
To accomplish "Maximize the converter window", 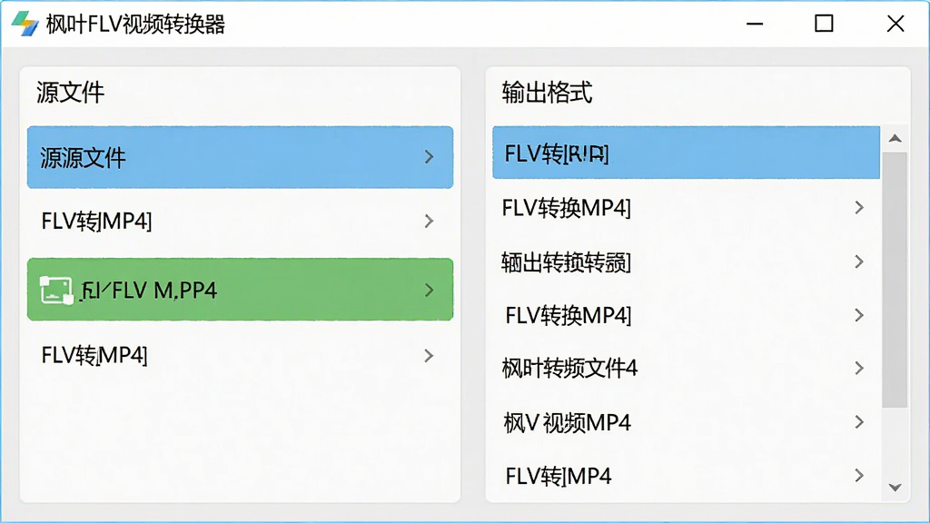I will point(824,24).
